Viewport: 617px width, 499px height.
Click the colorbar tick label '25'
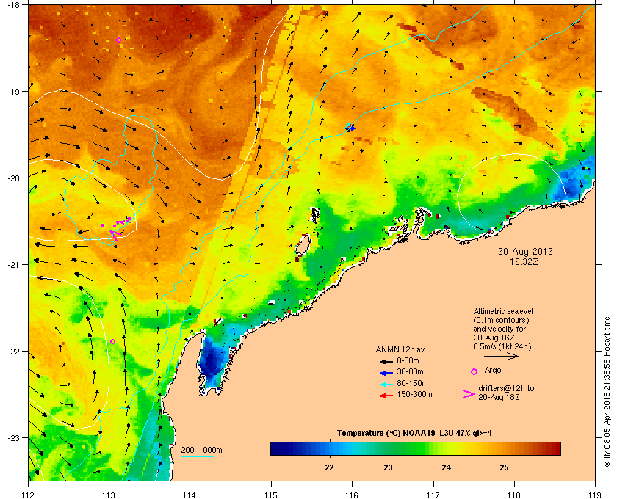click(504, 467)
